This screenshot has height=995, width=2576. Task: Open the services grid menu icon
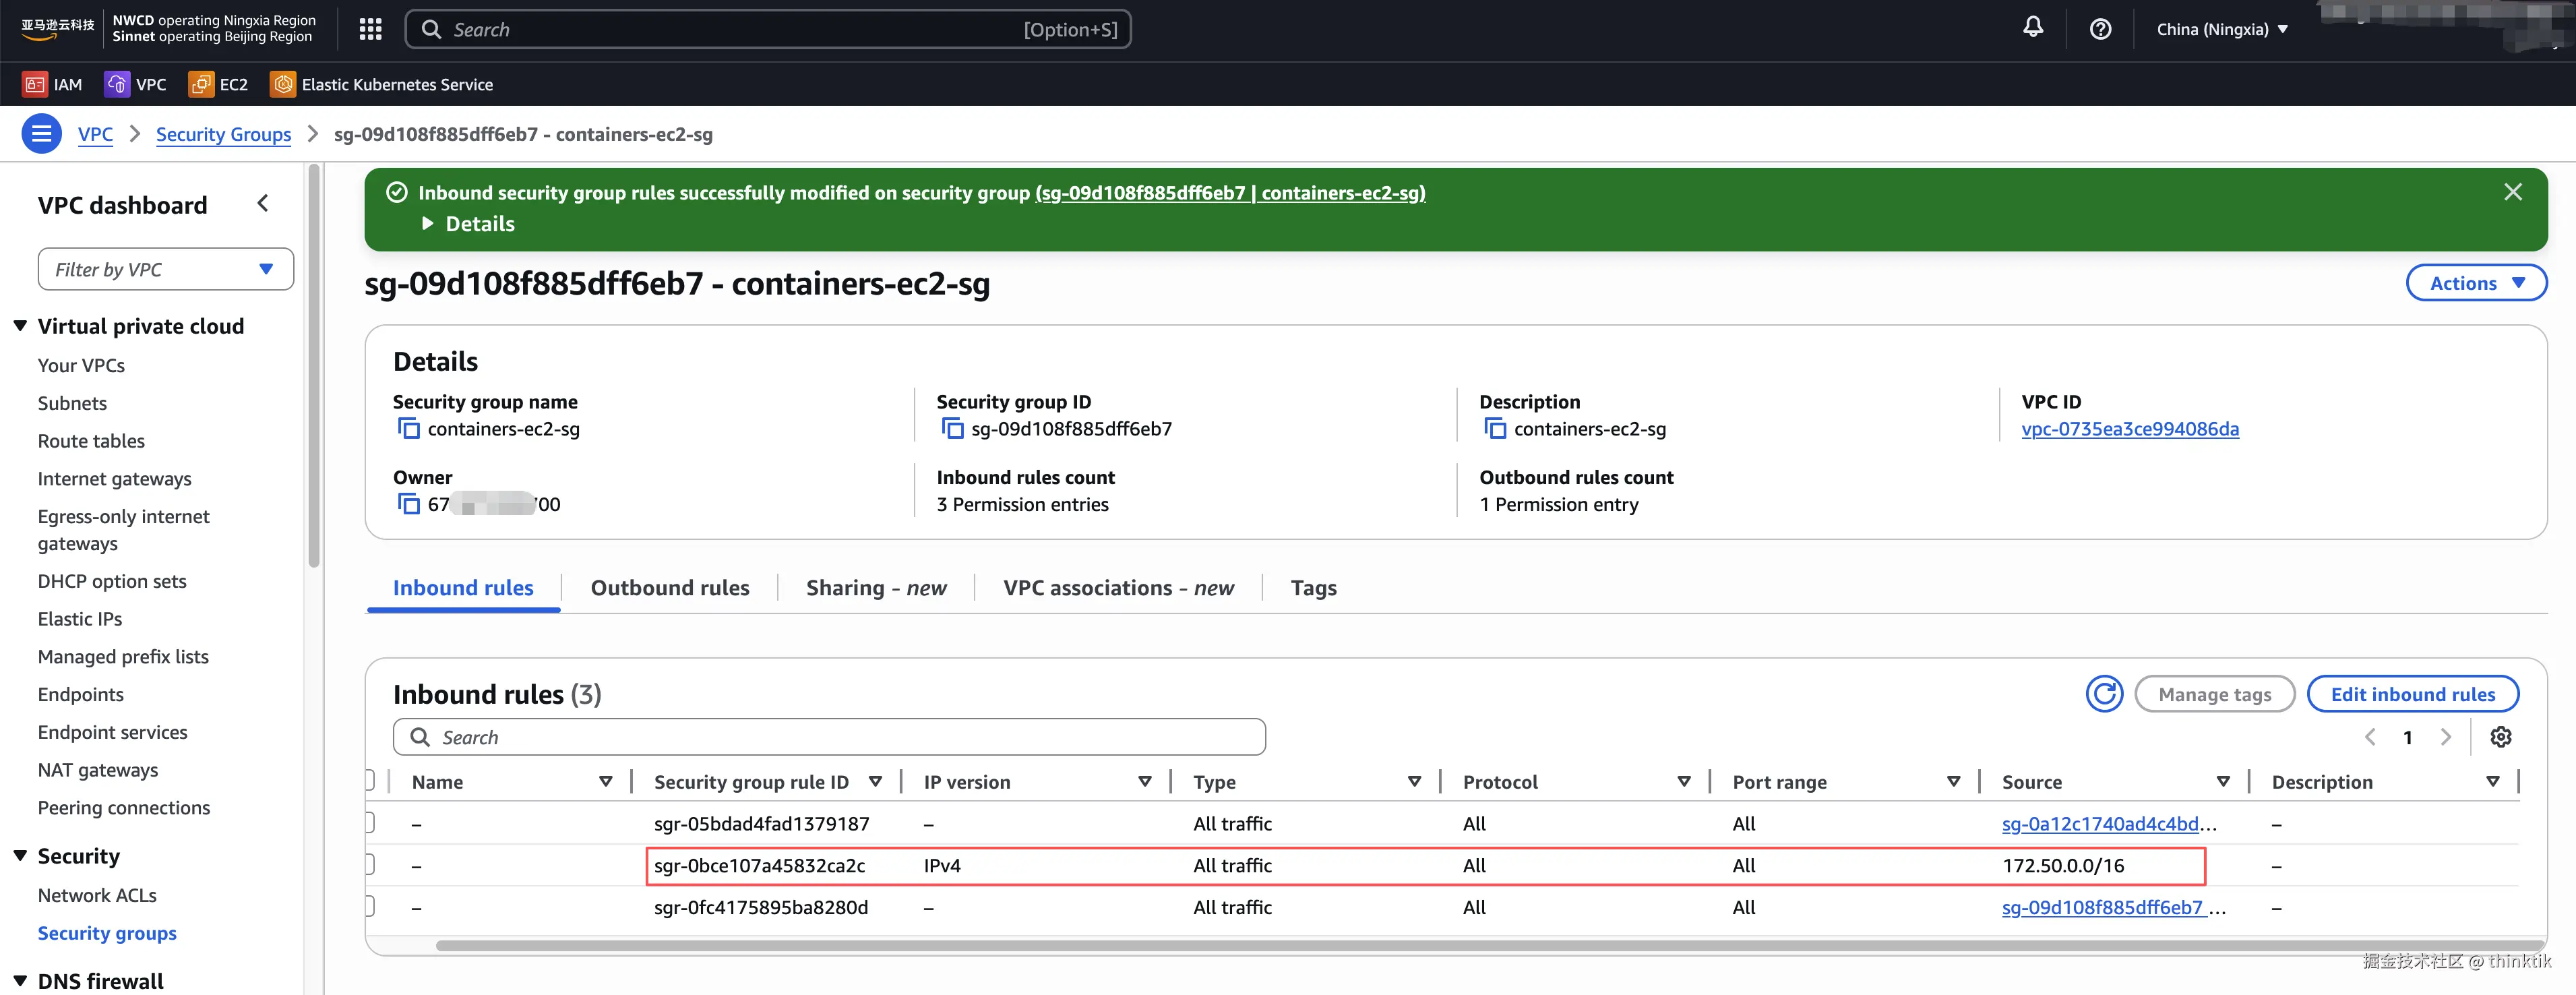click(370, 29)
